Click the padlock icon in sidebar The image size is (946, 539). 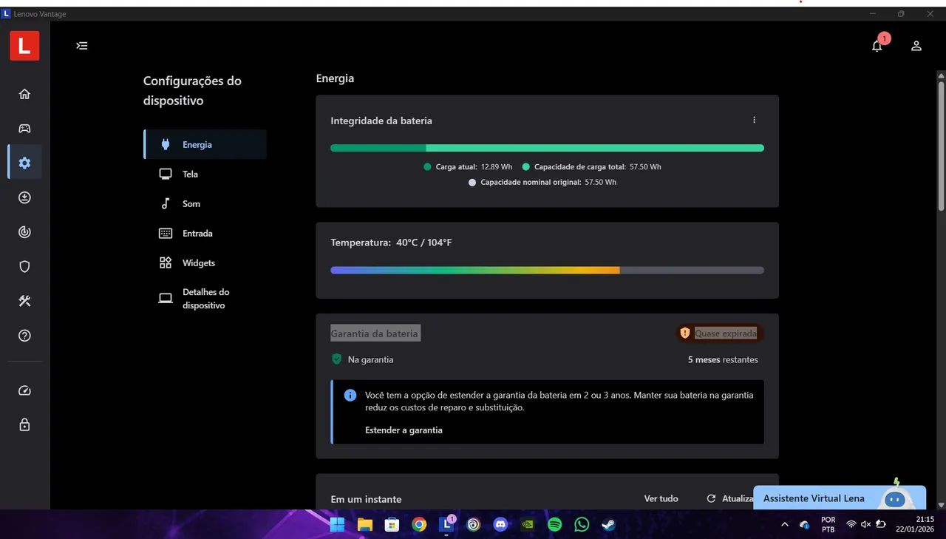[x=24, y=425]
